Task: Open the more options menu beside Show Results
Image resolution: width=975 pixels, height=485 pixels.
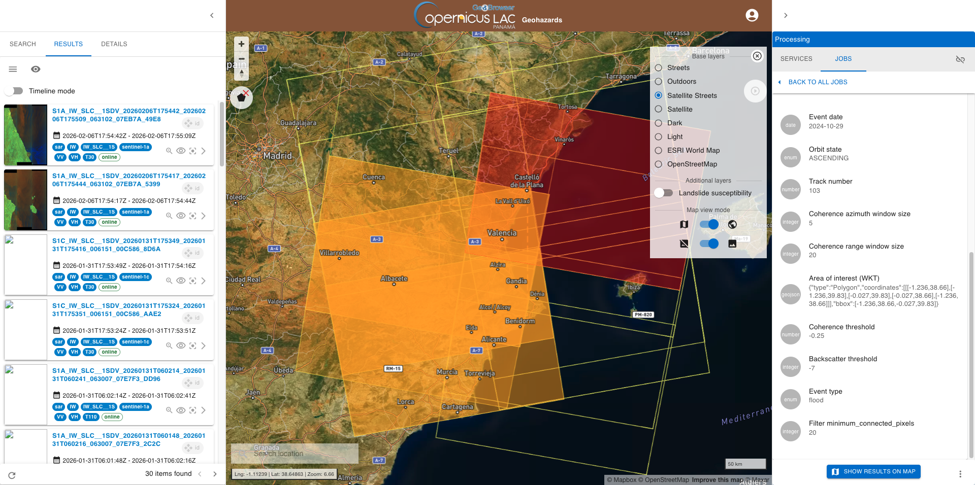Action: click(x=960, y=474)
